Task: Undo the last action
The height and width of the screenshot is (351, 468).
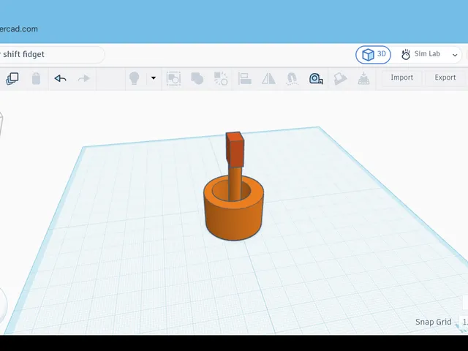Action: pos(60,78)
